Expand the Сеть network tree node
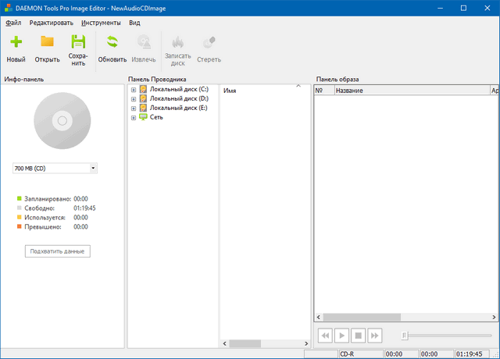 134,118
